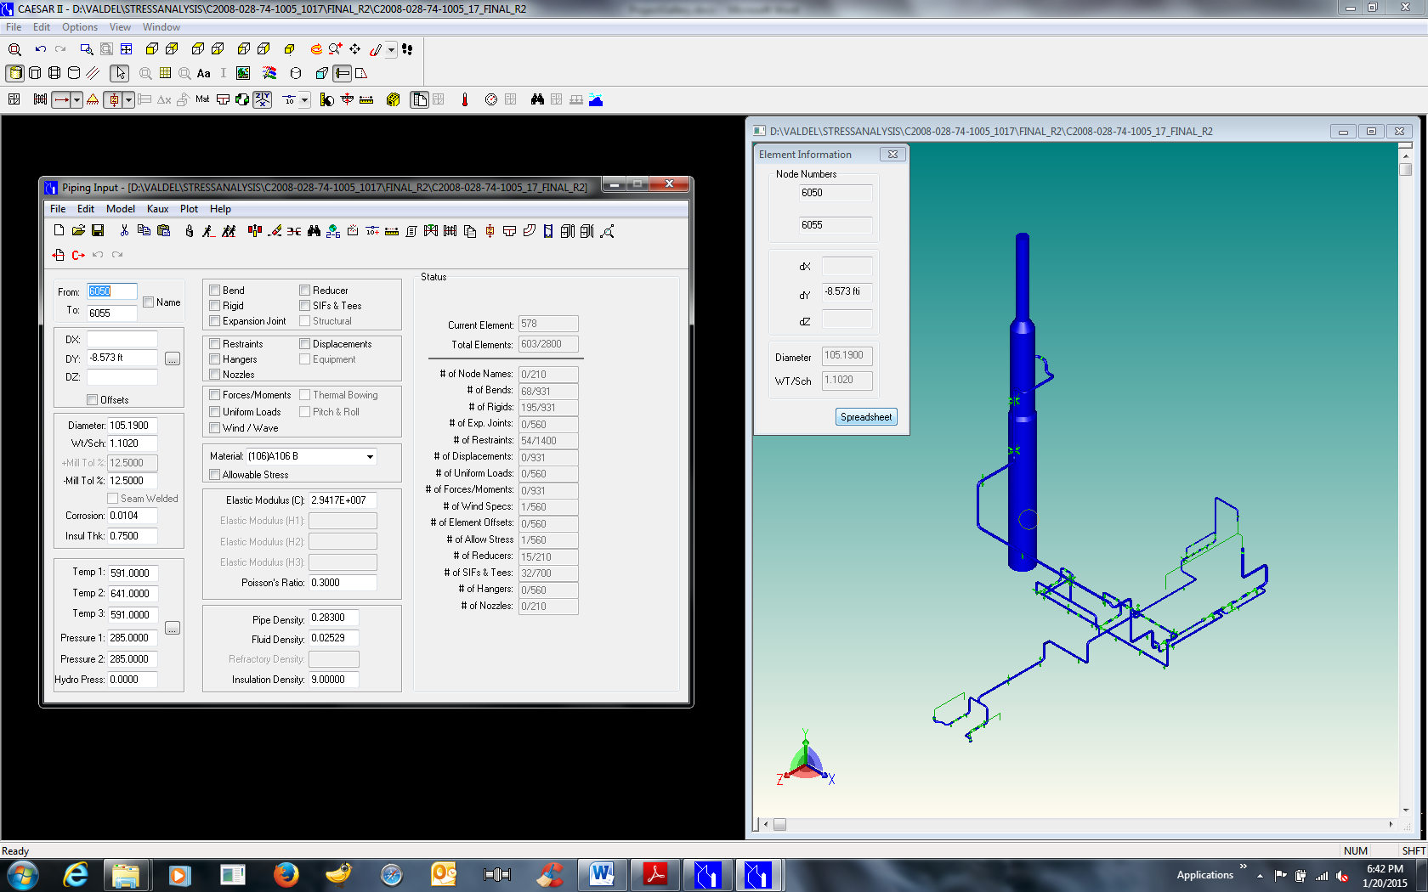Open the dropdown arrow next to pen icon
Image resolution: width=1428 pixels, height=892 pixels.
391,49
